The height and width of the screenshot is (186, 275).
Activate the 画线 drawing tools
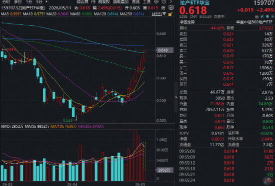(135, 2)
